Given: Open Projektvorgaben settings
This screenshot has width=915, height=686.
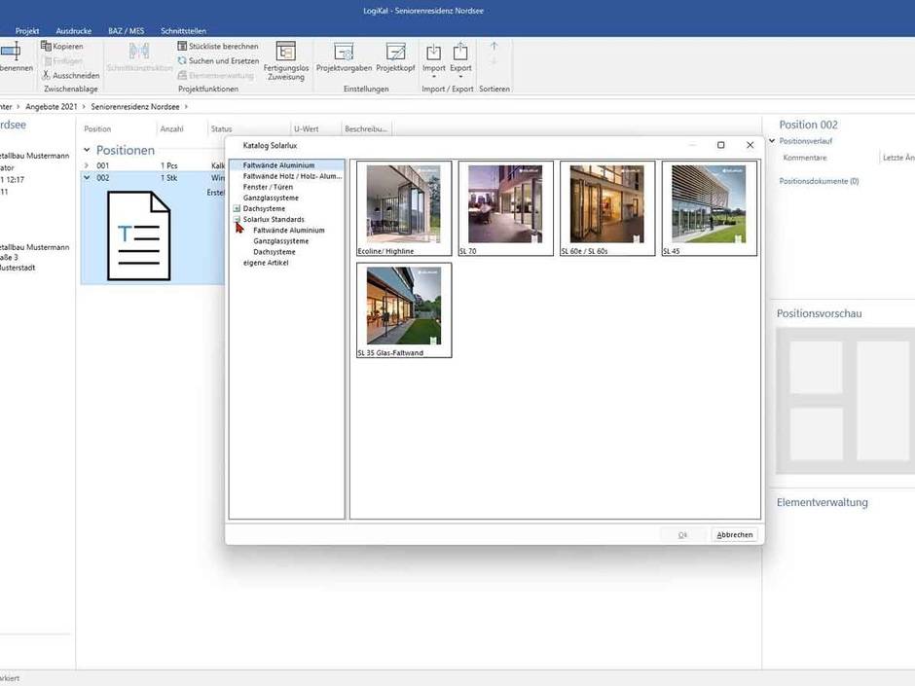Looking at the screenshot, I should click(x=344, y=53).
